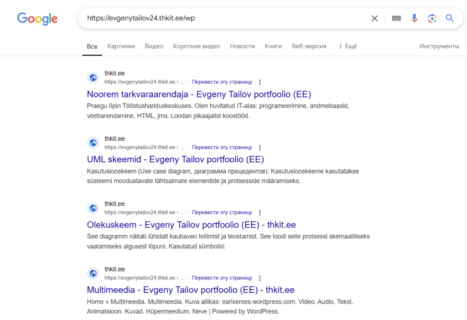Start voice search with microphone icon
The image size is (467, 320).
(414, 18)
